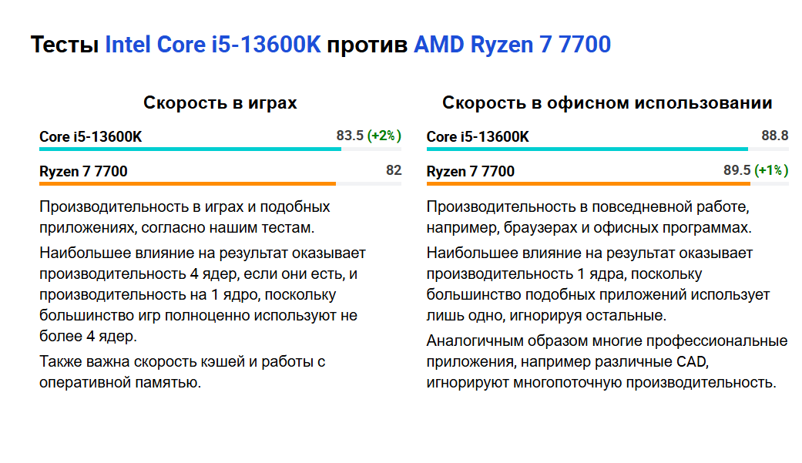802x463 pixels.
Task: Select Ryzen 7 7700 label in gaming section
Action: tap(83, 171)
